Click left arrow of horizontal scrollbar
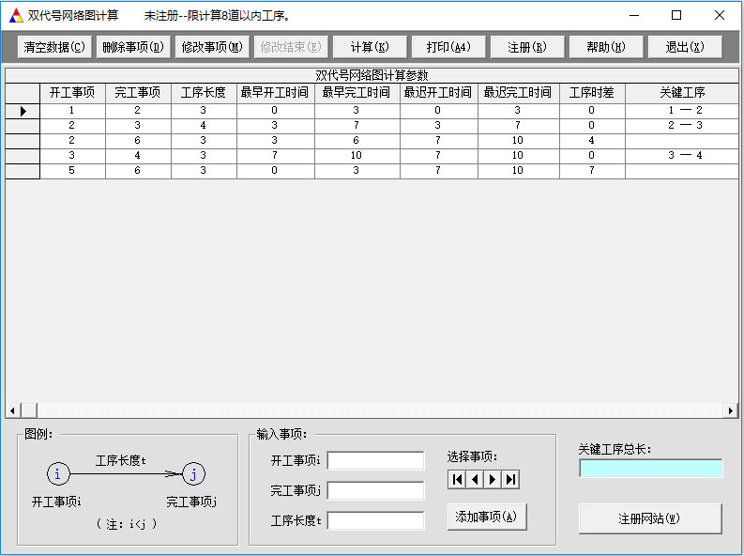744x556 pixels. 13,410
